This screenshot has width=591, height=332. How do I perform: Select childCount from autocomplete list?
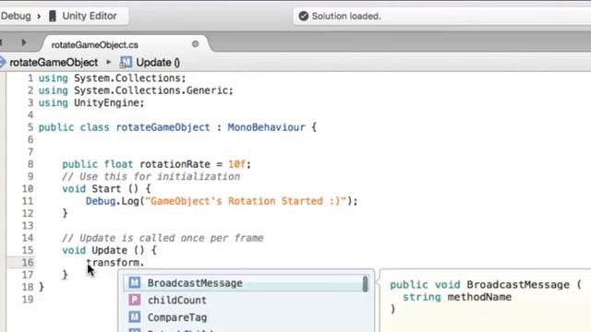click(x=244, y=300)
